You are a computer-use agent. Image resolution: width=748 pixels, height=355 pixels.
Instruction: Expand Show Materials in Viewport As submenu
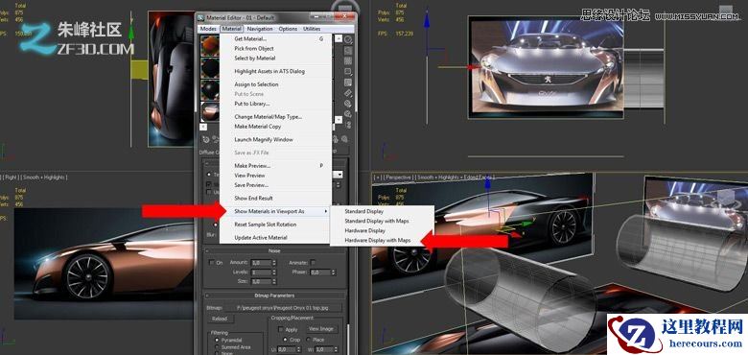[276, 211]
